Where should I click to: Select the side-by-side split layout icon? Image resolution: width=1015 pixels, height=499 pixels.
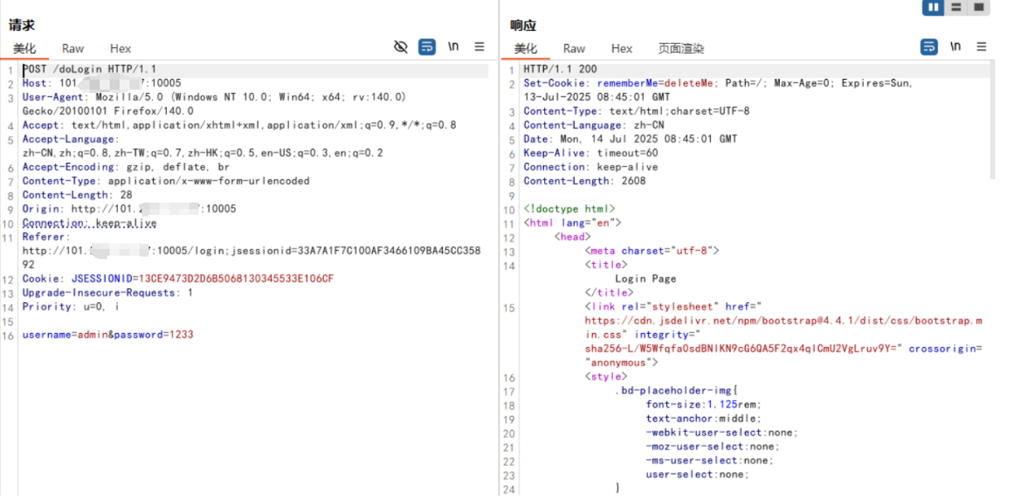coord(934,7)
